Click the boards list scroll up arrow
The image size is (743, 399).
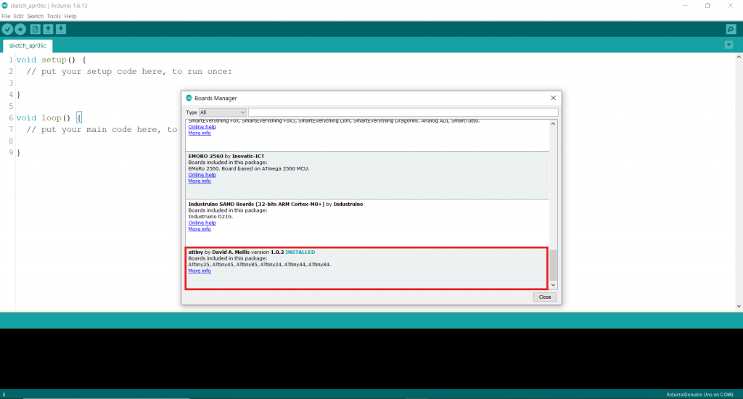pyautogui.click(x=553, y=123)
